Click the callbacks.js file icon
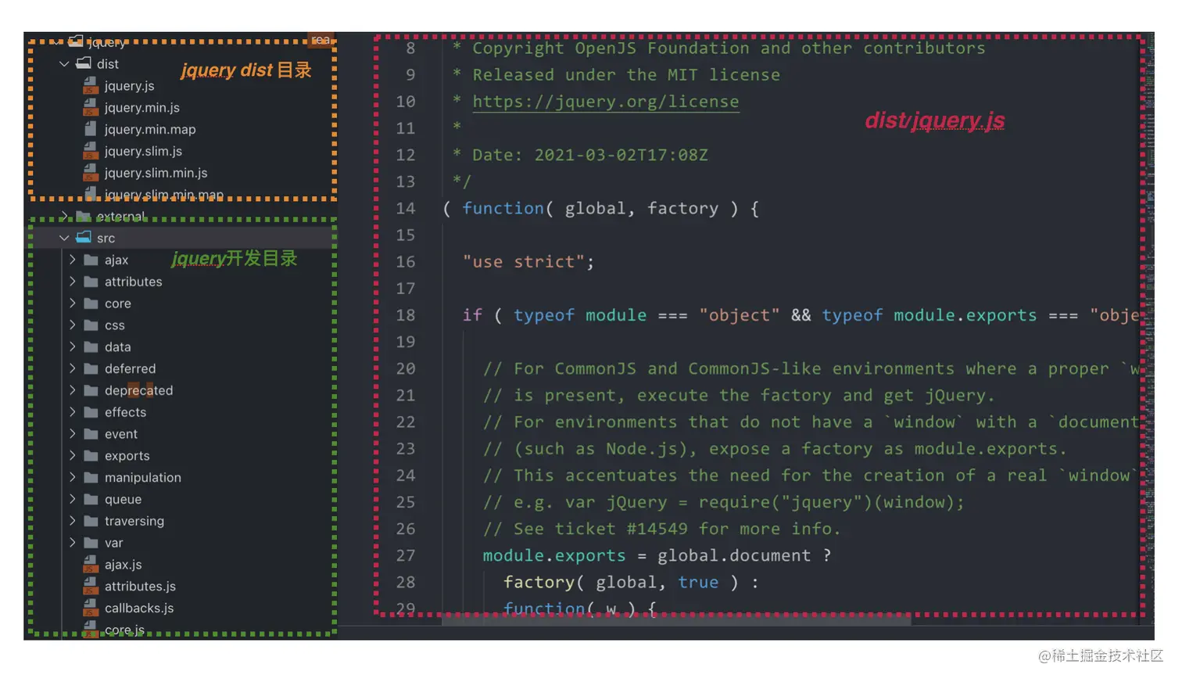This screenshot has width=1182, height=682. pyautogui.click(x=91, y=608)
